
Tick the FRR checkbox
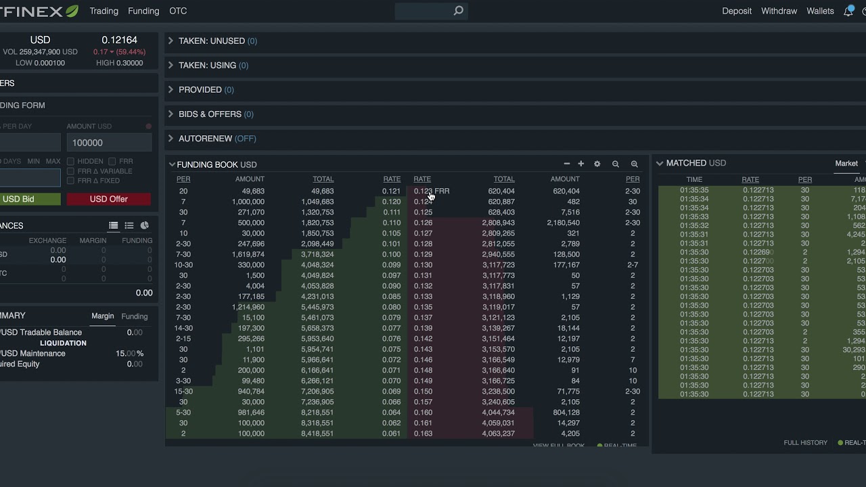tap(112, 162)
